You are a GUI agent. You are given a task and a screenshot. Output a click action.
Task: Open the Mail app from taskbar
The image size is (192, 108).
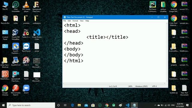tap(86, 105)
